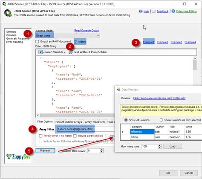Click the JSON editor scroll-up arrow

(195, 58)
